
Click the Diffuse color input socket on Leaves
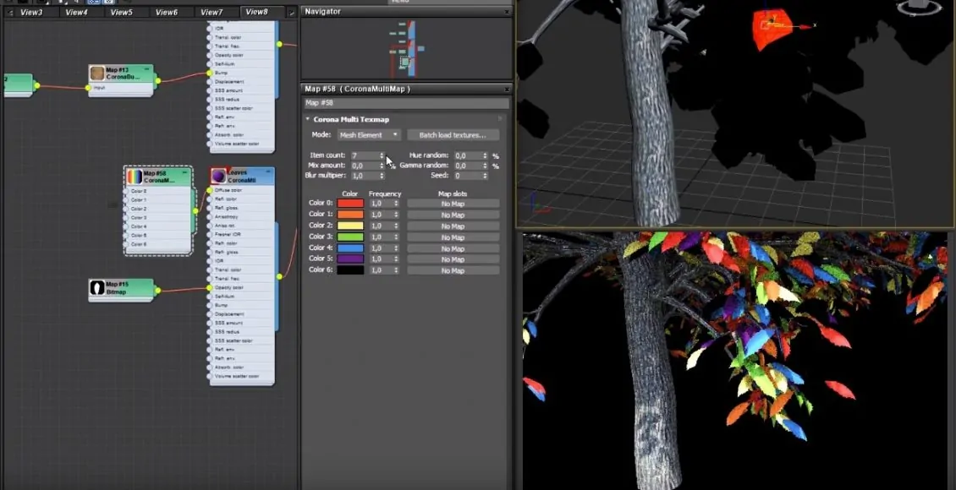[x=210, y=191]
